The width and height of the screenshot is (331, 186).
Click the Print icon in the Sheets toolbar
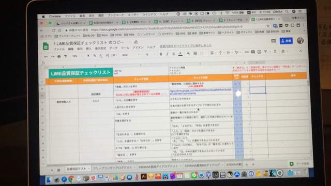pyautogui.click(x=59, y=56)
